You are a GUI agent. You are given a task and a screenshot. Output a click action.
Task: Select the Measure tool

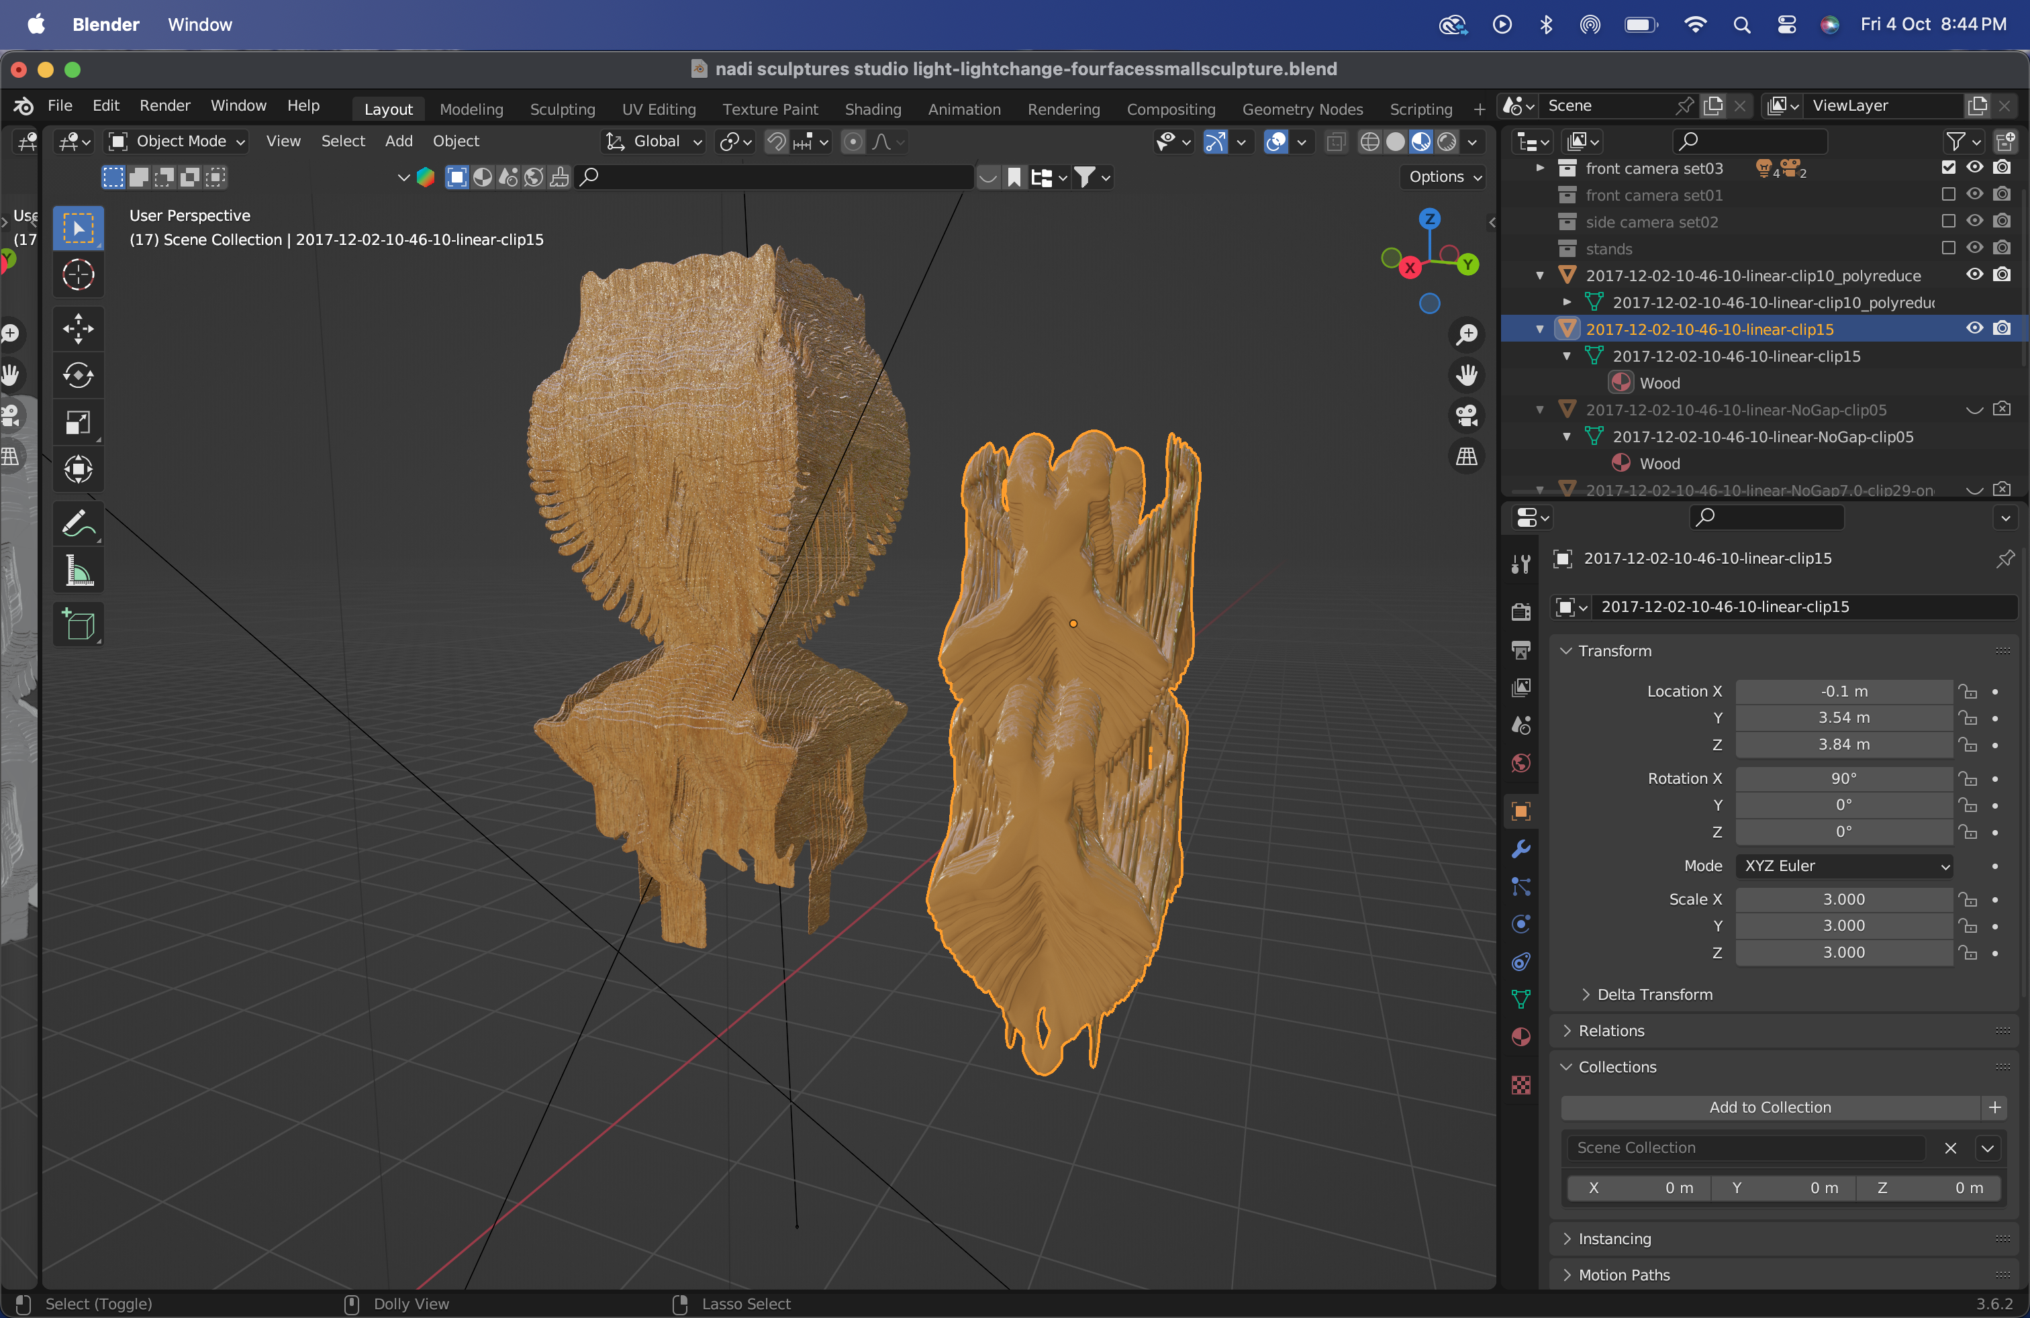point(79,572)
